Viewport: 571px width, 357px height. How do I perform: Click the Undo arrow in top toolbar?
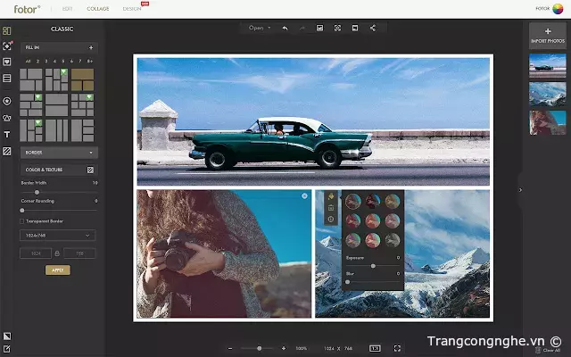tap(285, 28)
